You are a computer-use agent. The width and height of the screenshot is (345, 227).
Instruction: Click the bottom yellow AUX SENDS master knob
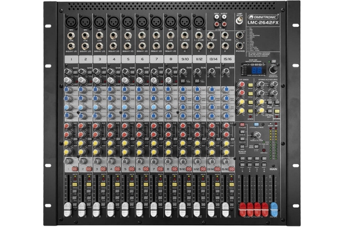pos(241,111)
